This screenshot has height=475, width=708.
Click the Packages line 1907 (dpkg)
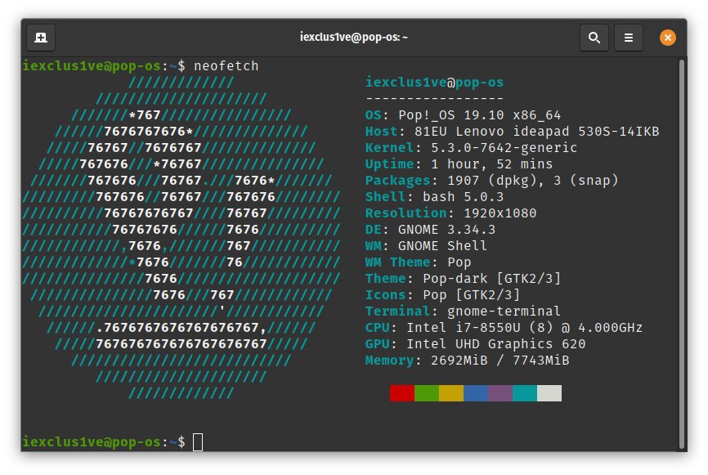tap(491, 181)
